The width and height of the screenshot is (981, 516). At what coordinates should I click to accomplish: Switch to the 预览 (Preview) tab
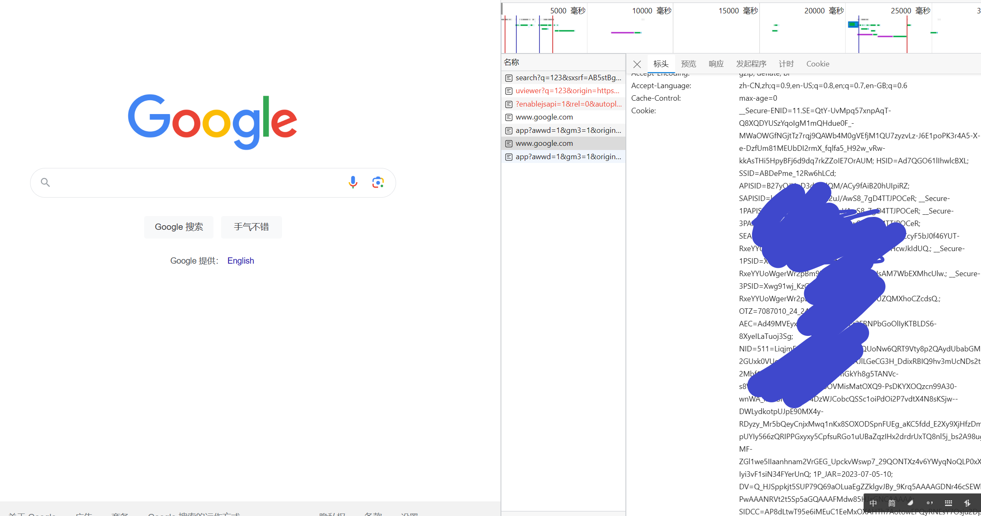[689, 64]
